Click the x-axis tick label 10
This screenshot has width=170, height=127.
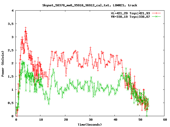[x=41, y=120]
